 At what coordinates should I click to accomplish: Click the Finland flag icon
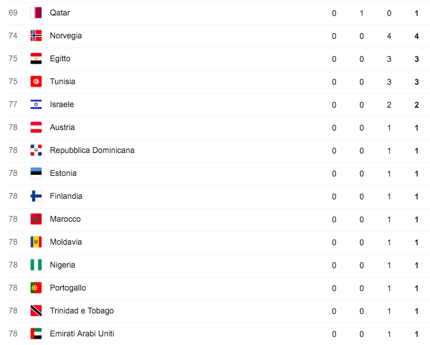(x=36, y=196)
